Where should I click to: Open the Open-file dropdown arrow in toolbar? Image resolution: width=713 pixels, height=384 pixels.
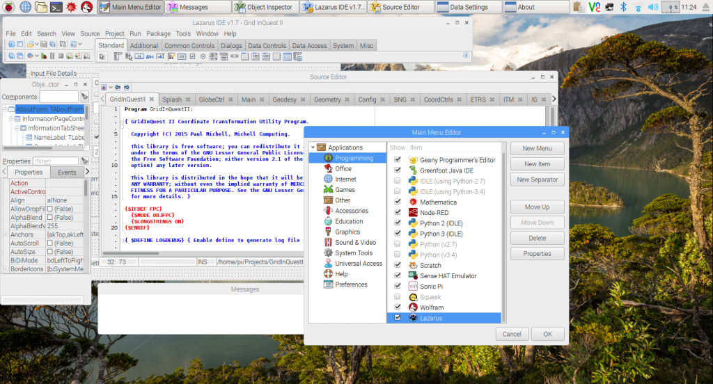tap(37, 44)
